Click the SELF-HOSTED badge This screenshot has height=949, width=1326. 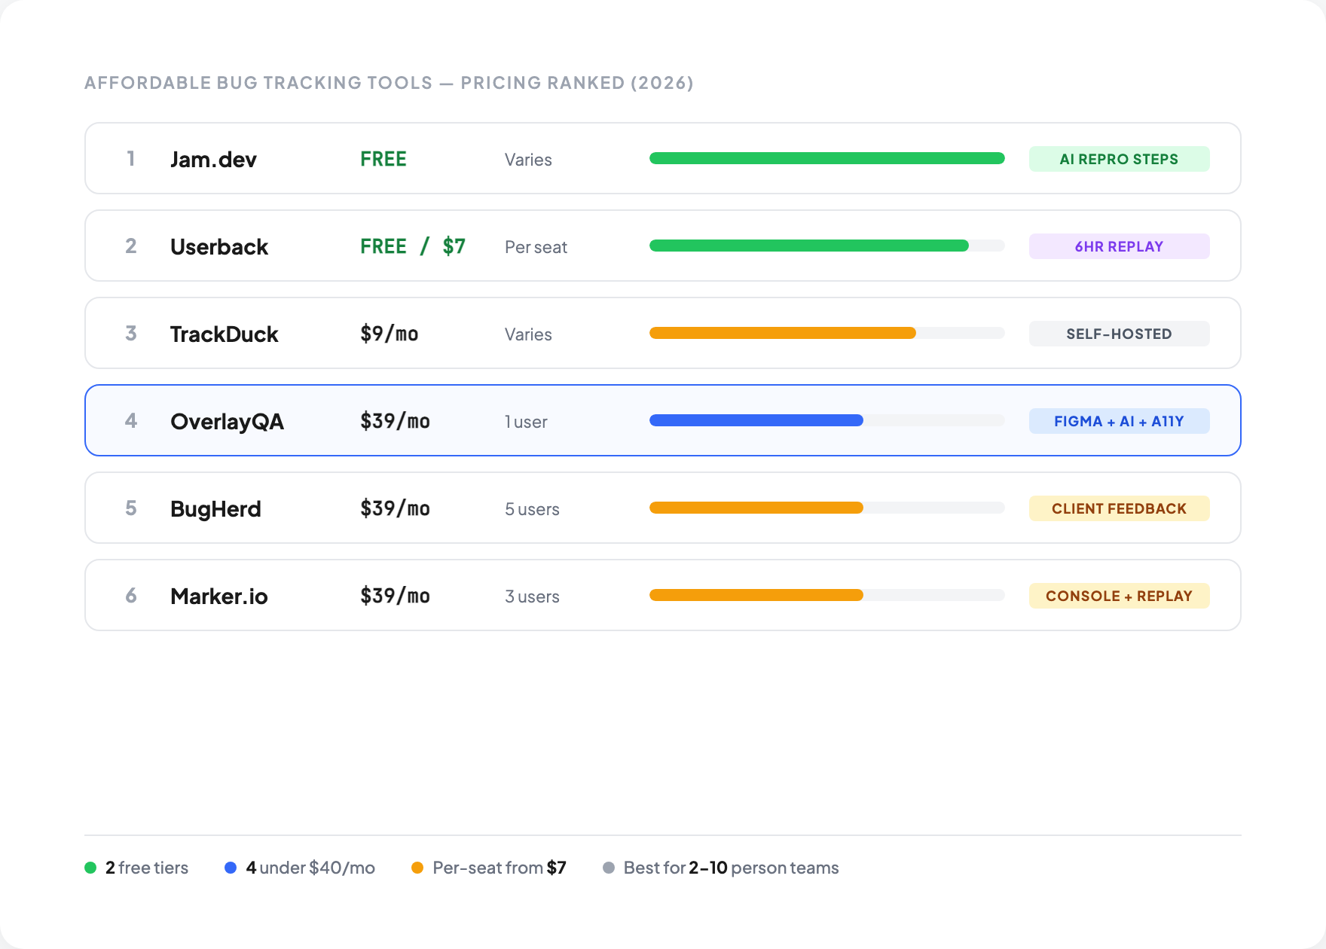[x=1119, y=334]
